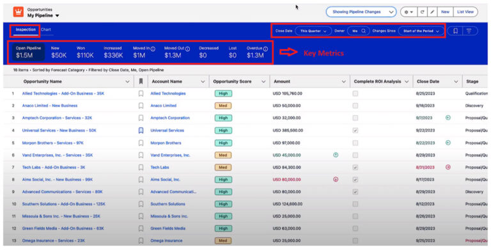Check ROI Analysis box for Allied Technologies

coord(355,93)
